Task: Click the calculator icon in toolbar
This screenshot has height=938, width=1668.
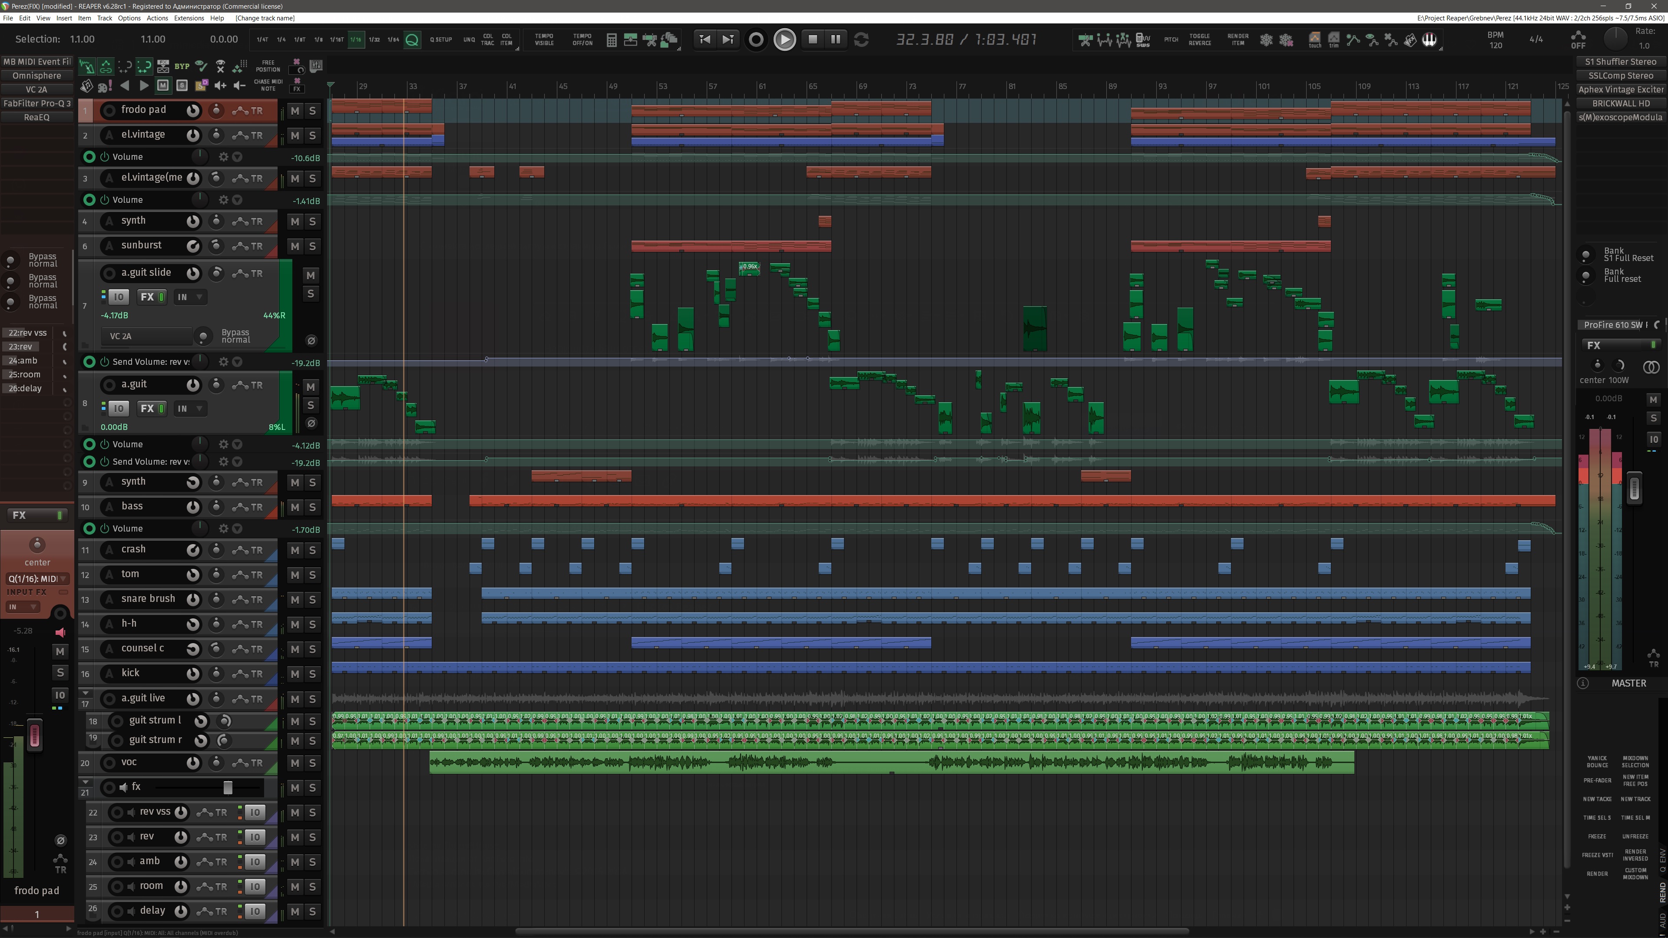Action: 611,40
